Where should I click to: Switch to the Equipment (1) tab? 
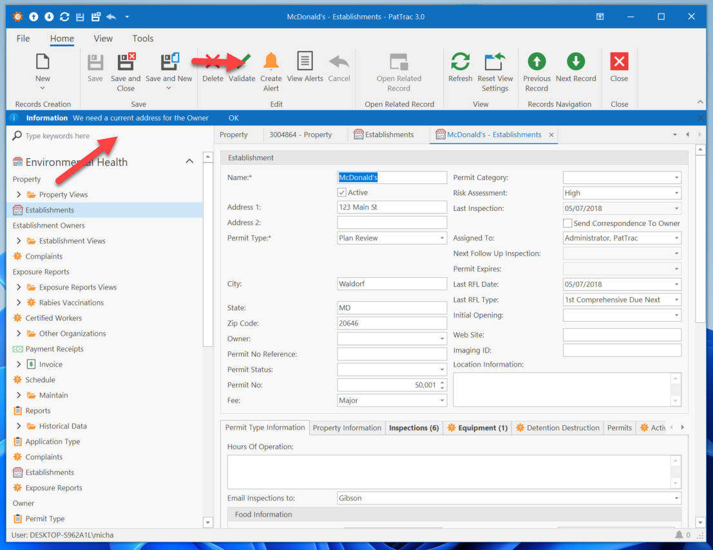[x=477, y=428]
